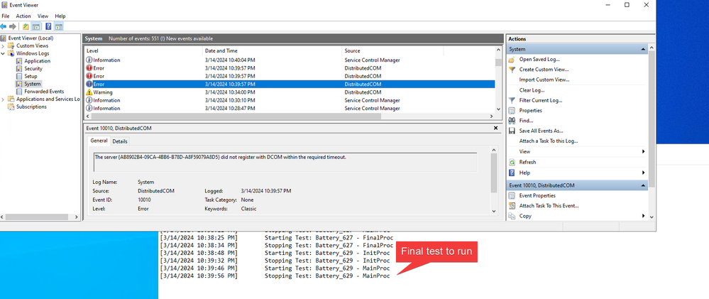The image size is (709, 299).
Task: Switch to the Details tab
Action: point(120,141)
